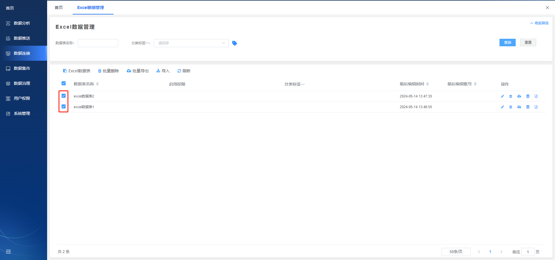Click the cloud upload icon for excel数据表1
The height and width of the screenshot is (260, 555).
point(519,107)
